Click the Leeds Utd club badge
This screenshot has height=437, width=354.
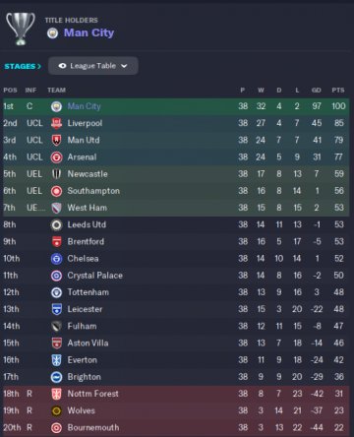pyautogui.click(x=56, y=224)
